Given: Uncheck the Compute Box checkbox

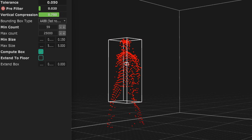Looking at the screenshot, I should (x=41, y=52).
